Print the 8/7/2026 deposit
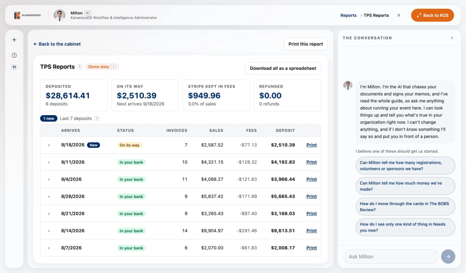 311,248
